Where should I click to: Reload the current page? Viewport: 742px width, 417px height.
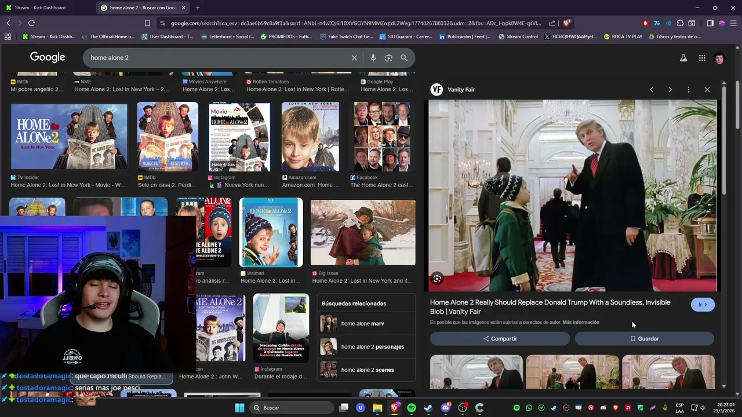click(x=31, y=23)
